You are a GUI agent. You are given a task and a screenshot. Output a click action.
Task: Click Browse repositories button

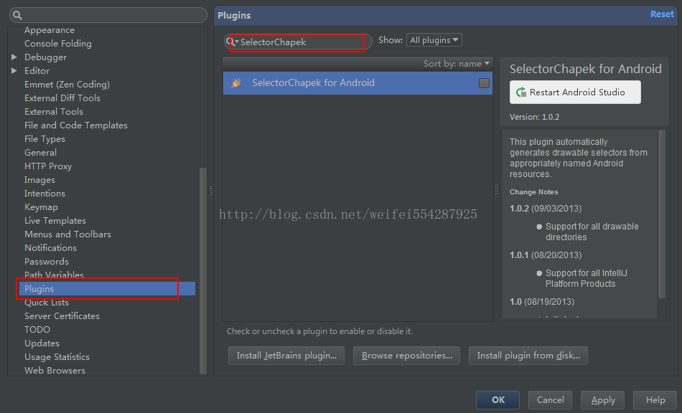(x=406, y=356)
